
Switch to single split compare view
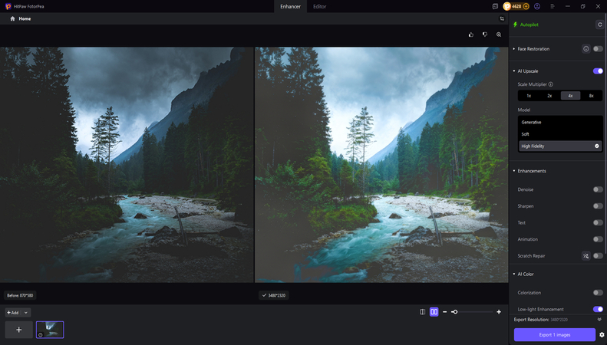point(422,312)
